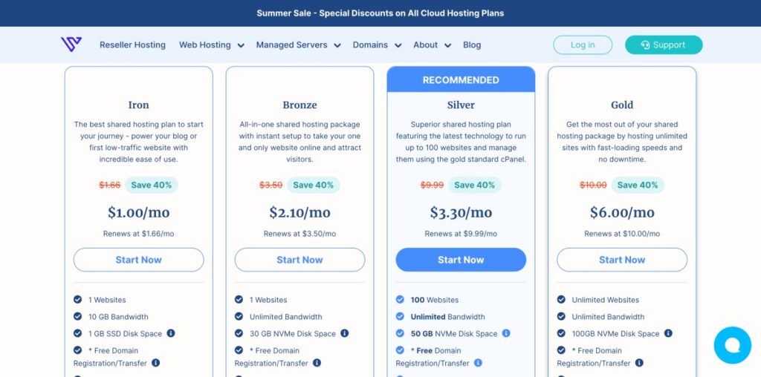Click the Save 40% badge on Bronze
The height and width of the screenshot is (377, 761).
[x=313, y=185]
